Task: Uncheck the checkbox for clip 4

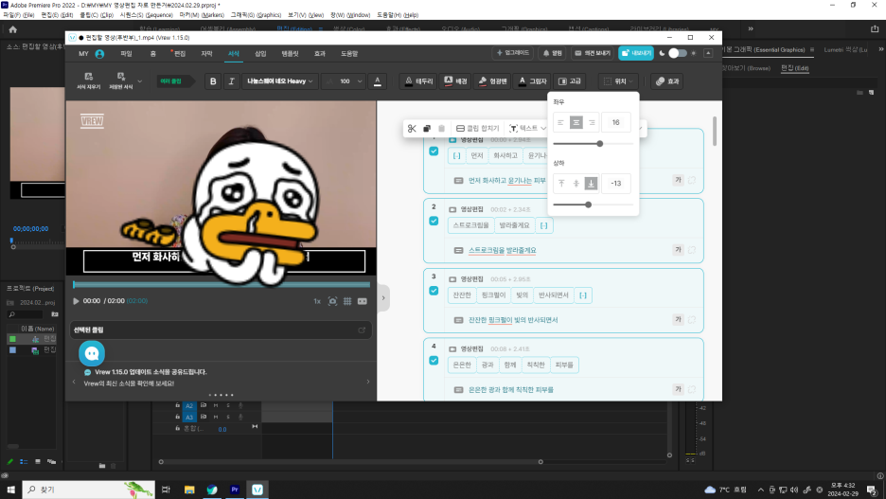Action: tap(434, 361)
